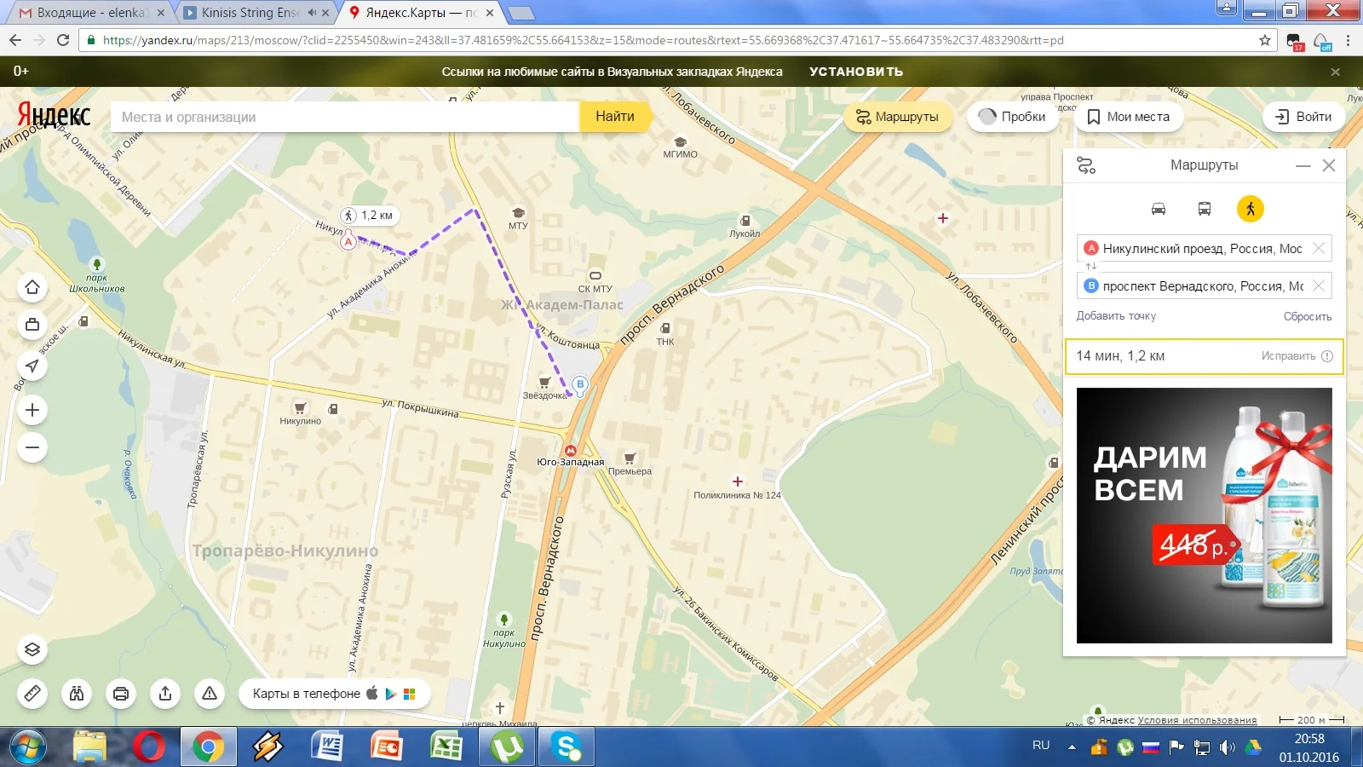This screenshot has width=1363, height=767.
Task: Click the browser back arrow
Action: coord(15,40)
